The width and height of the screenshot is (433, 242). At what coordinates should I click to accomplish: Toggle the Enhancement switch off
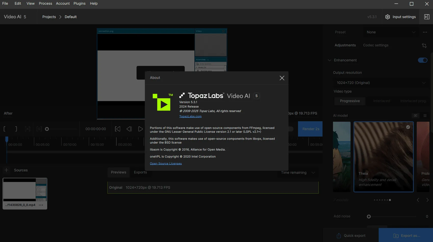423,60
